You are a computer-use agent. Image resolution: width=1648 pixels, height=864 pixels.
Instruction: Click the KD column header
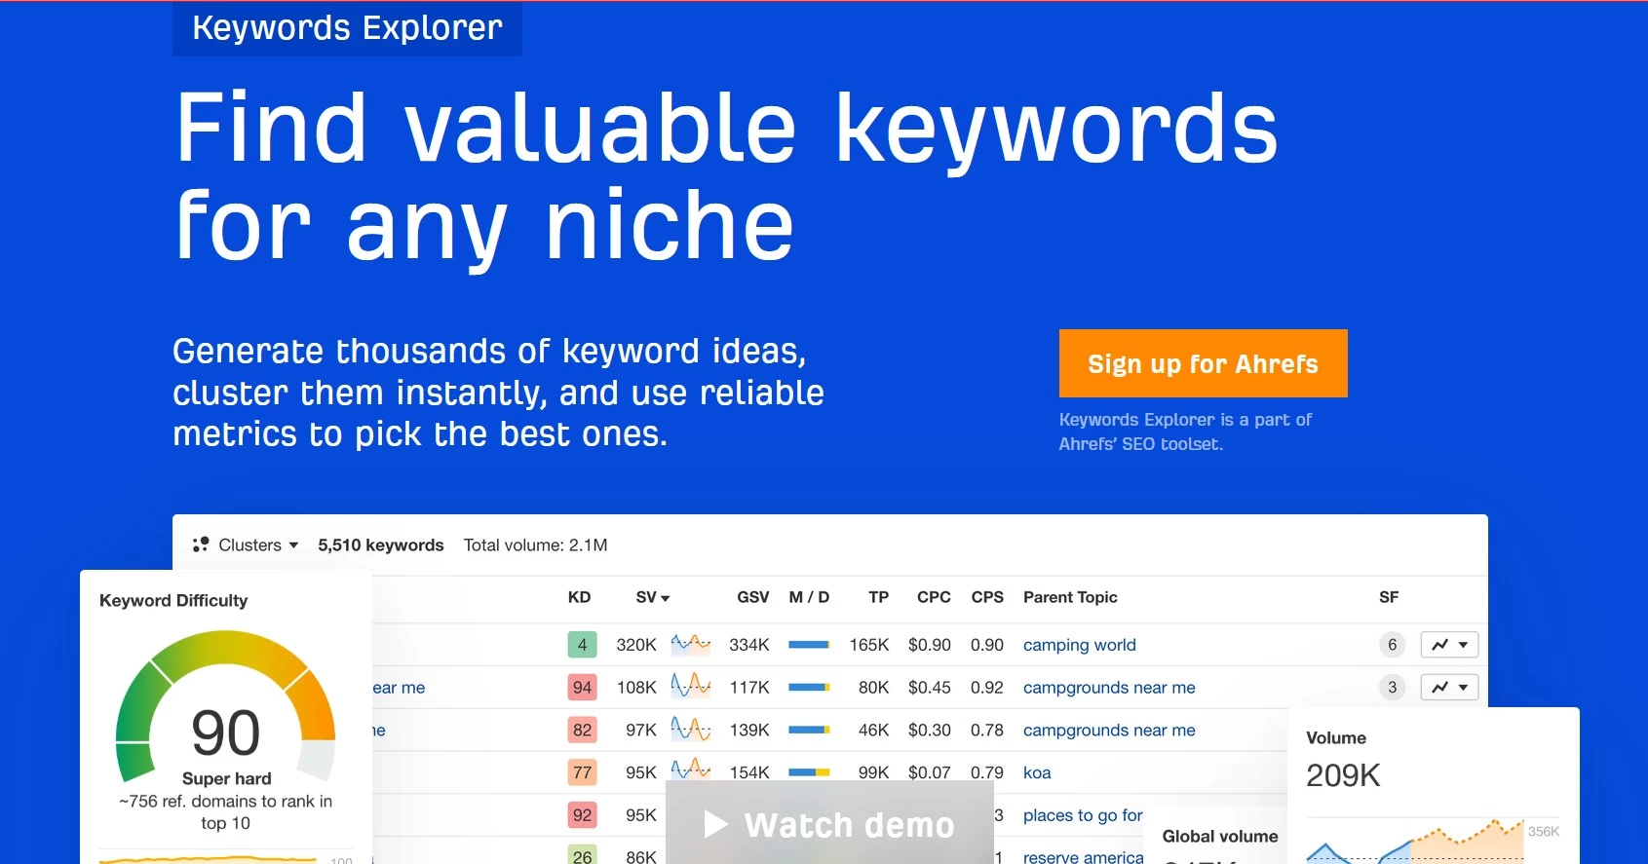pos(579,597)
